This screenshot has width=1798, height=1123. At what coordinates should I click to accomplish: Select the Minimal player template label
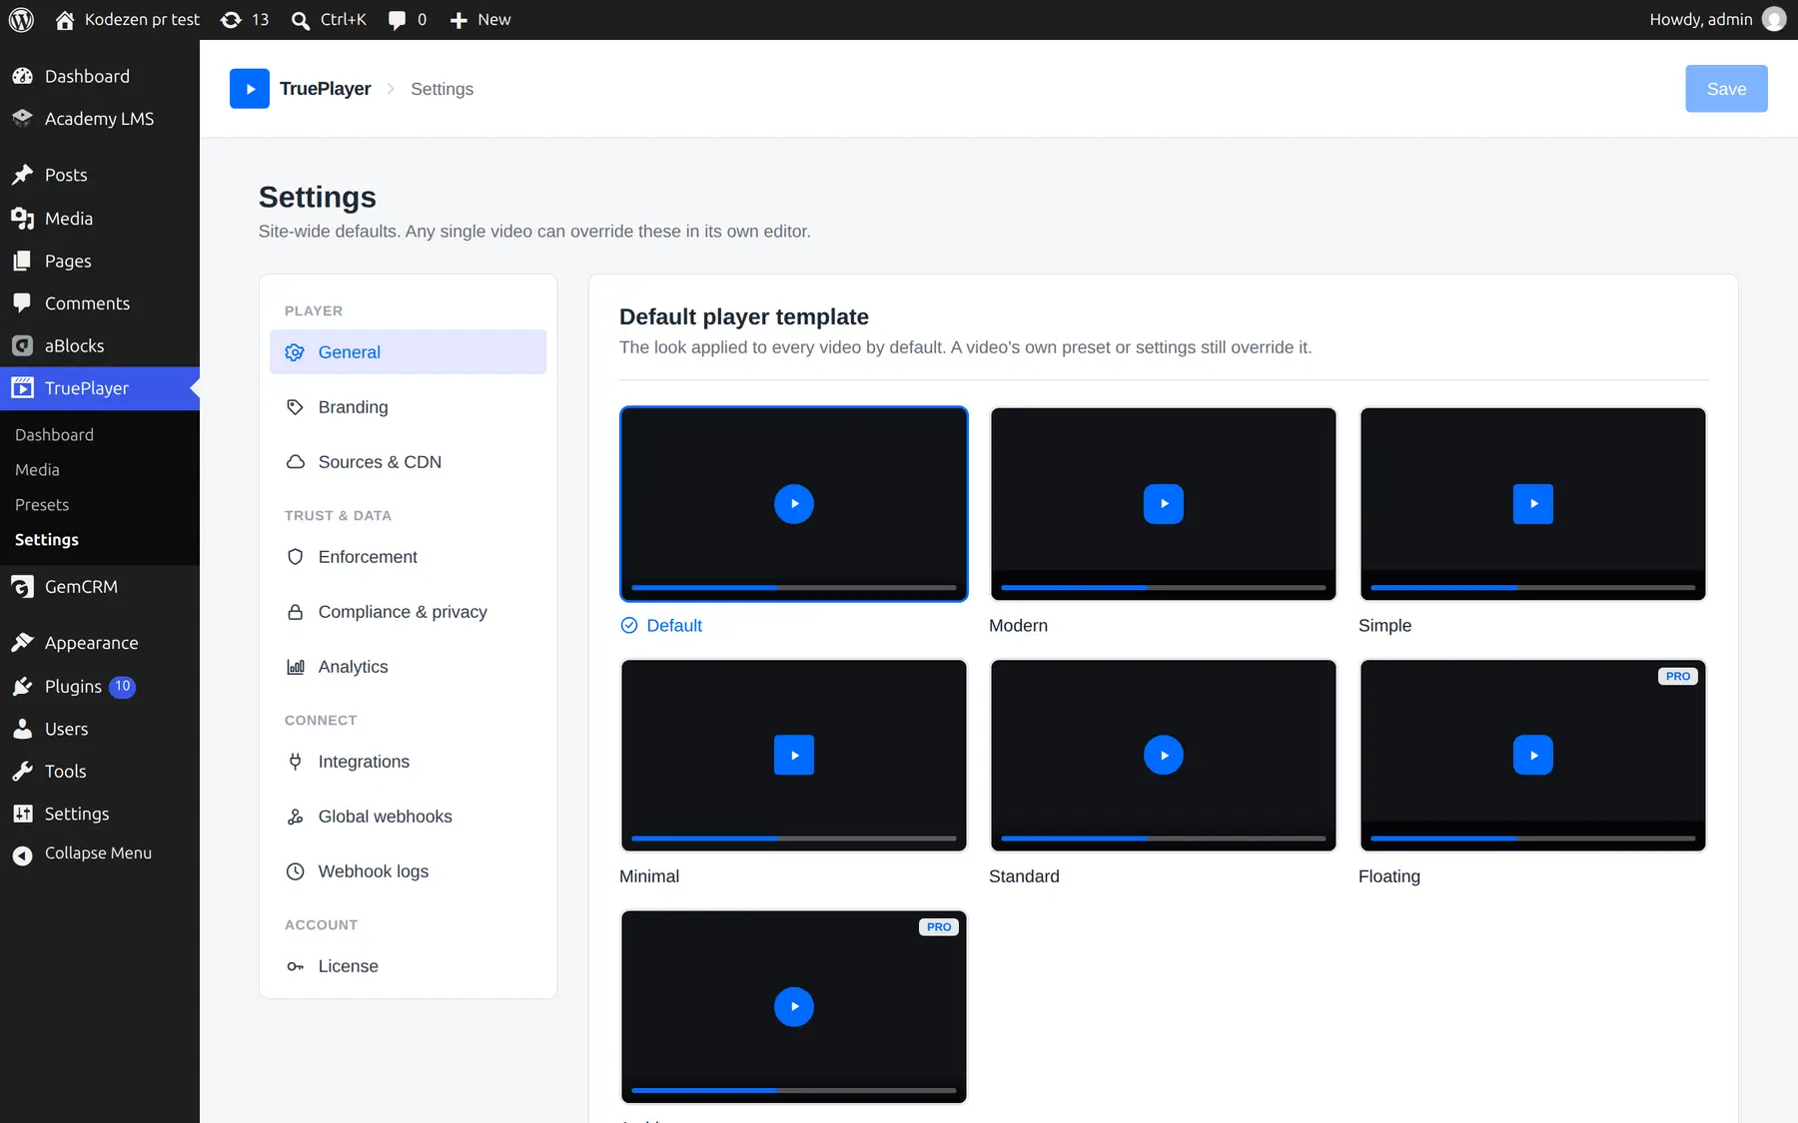(x=649, y=876)
